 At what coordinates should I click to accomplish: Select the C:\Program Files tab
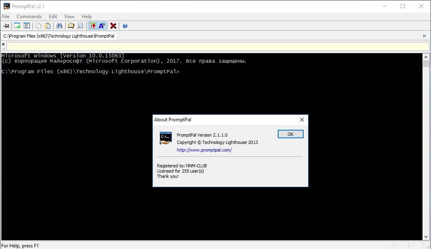(x=59, y=36)
